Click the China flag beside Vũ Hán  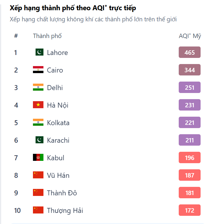(x=38, y=175)
